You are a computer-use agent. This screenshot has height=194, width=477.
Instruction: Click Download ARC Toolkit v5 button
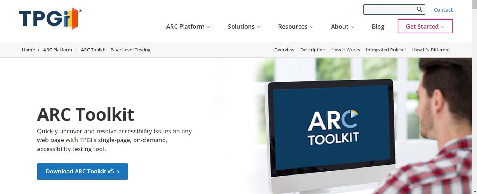[83, 171]
